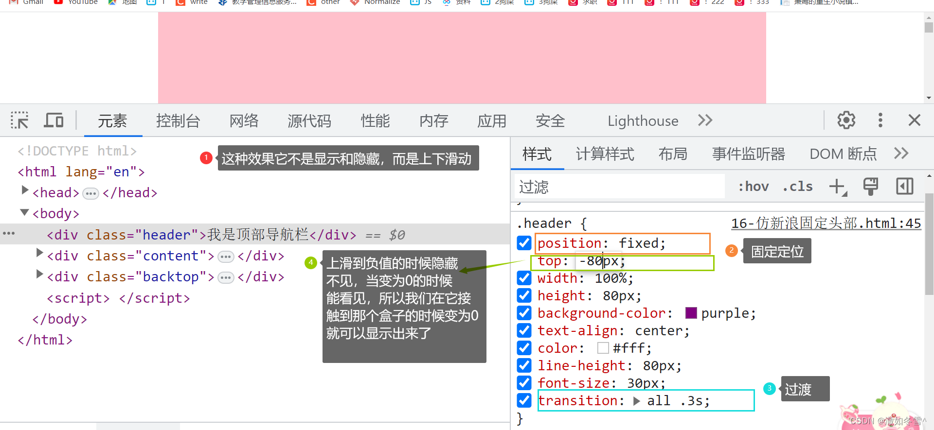Switch to the 网络 tab

(x=244, y=120)
